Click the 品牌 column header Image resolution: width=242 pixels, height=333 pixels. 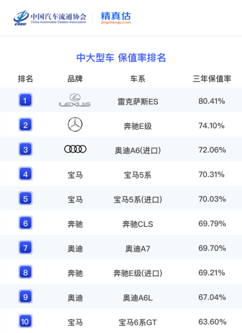[75, 79]
